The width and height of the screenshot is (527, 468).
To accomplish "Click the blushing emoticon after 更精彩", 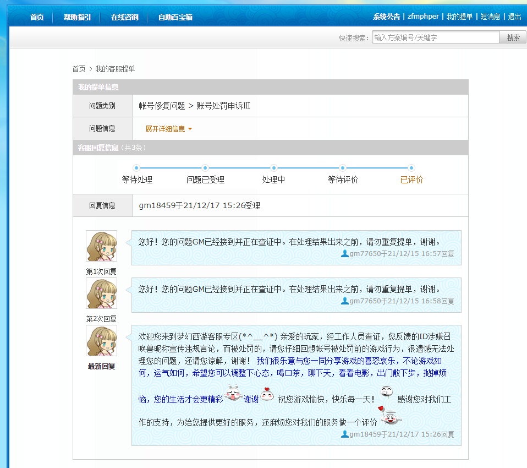I will point(234,393).
